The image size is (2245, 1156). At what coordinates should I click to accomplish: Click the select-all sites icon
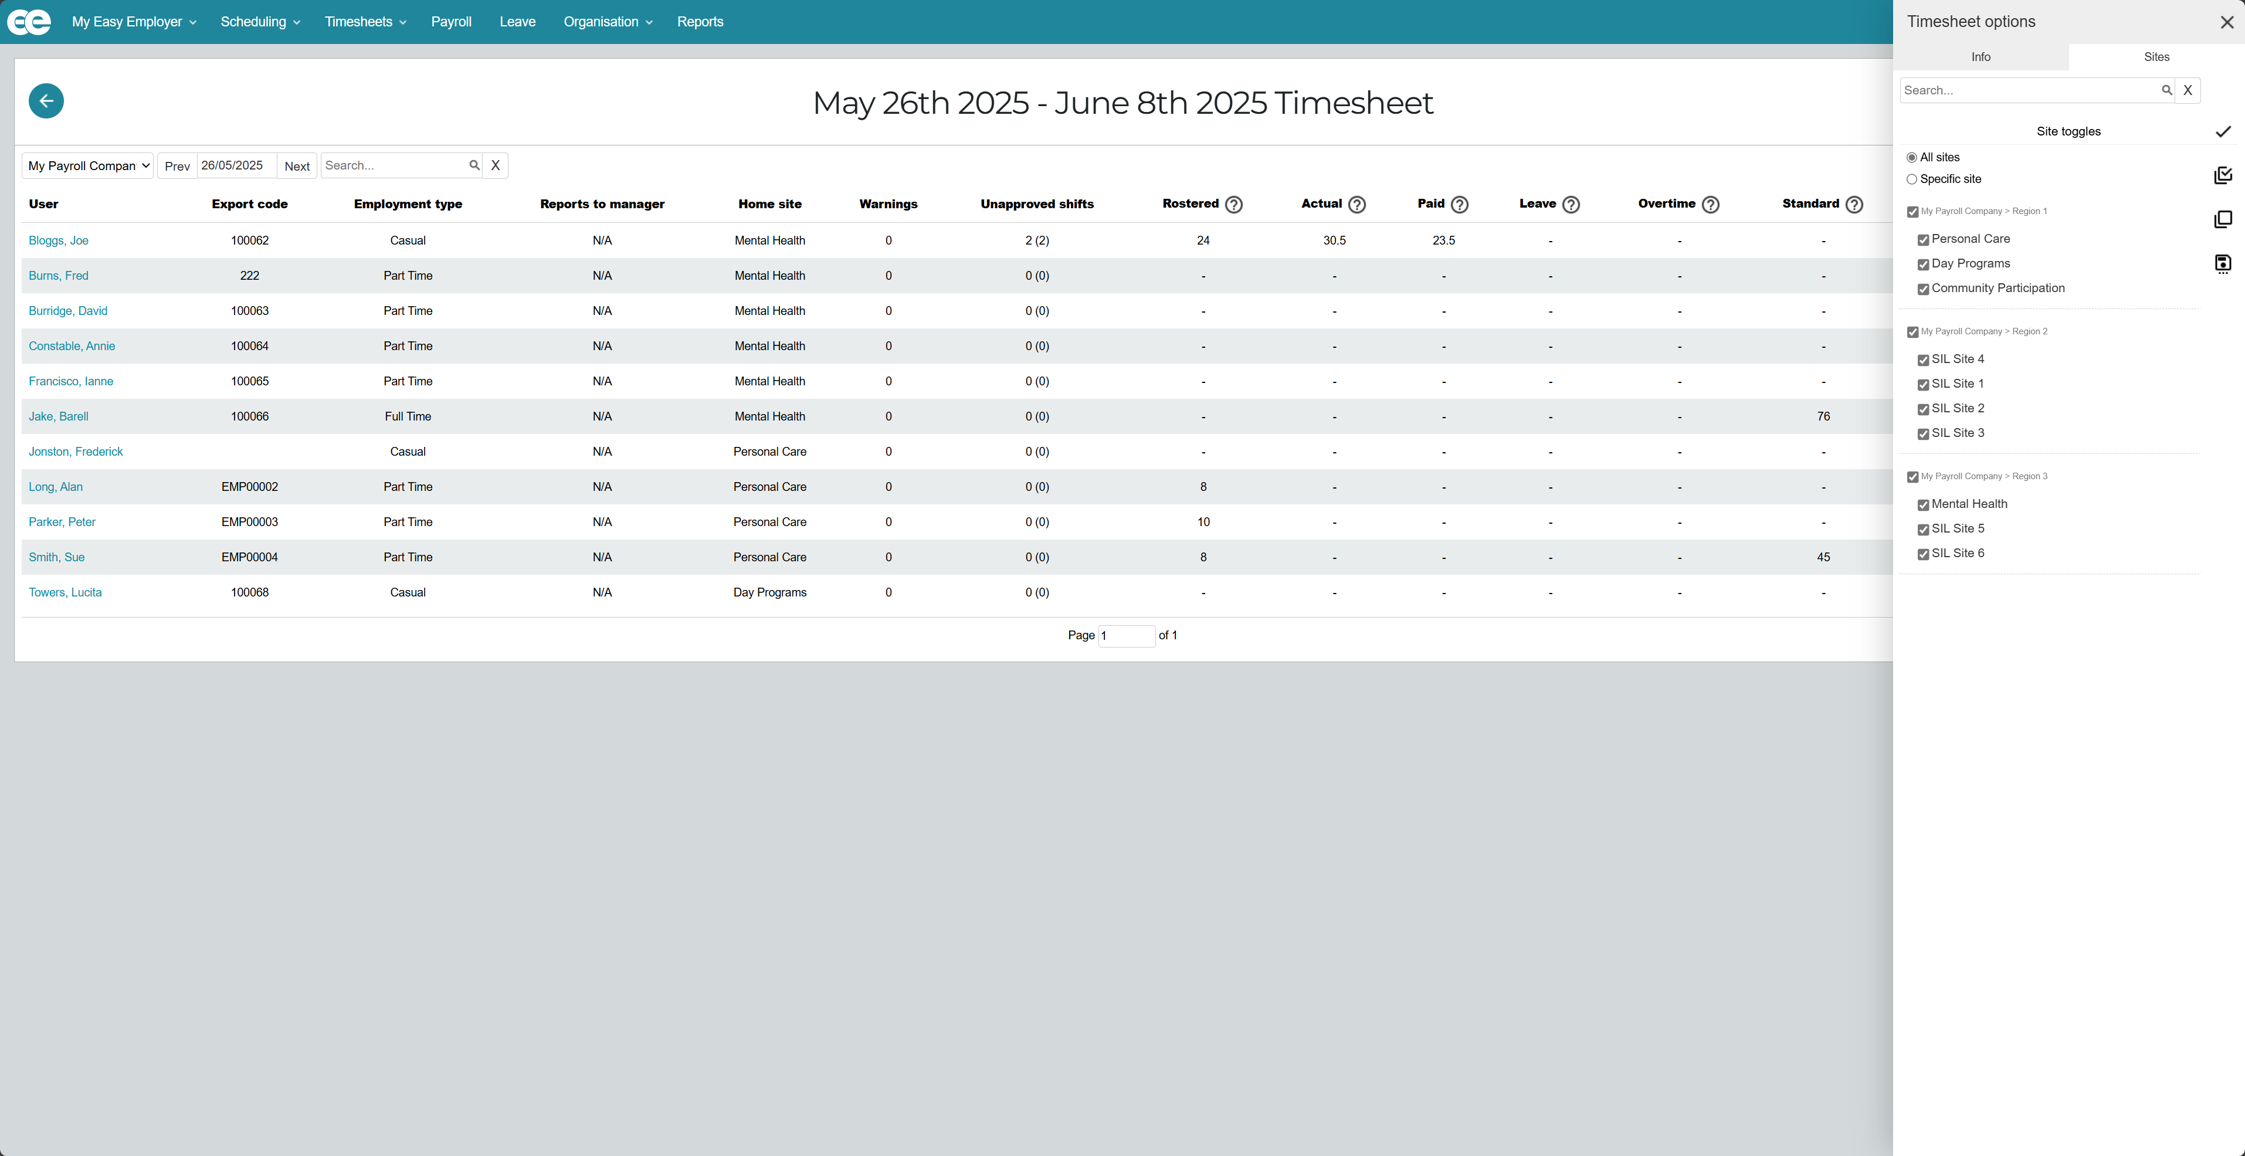coord(2223,175)
